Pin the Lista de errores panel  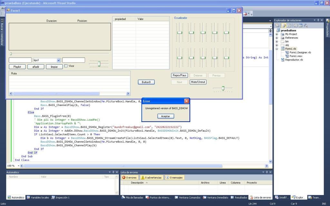pos(267,172)
